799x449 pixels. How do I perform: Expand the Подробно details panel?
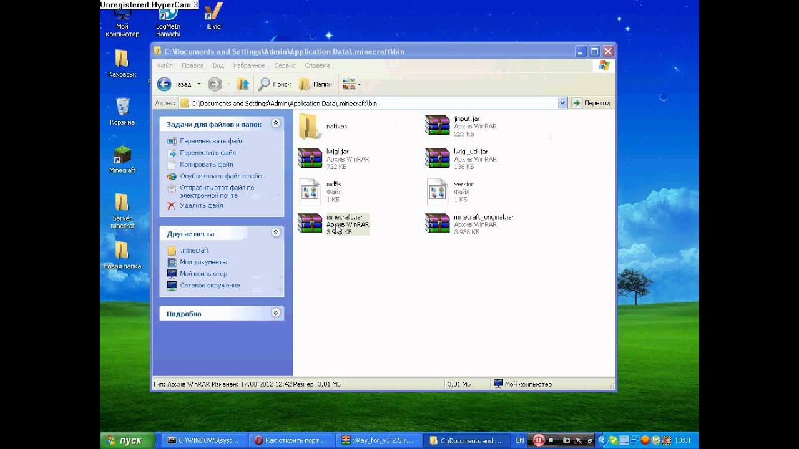275,313
